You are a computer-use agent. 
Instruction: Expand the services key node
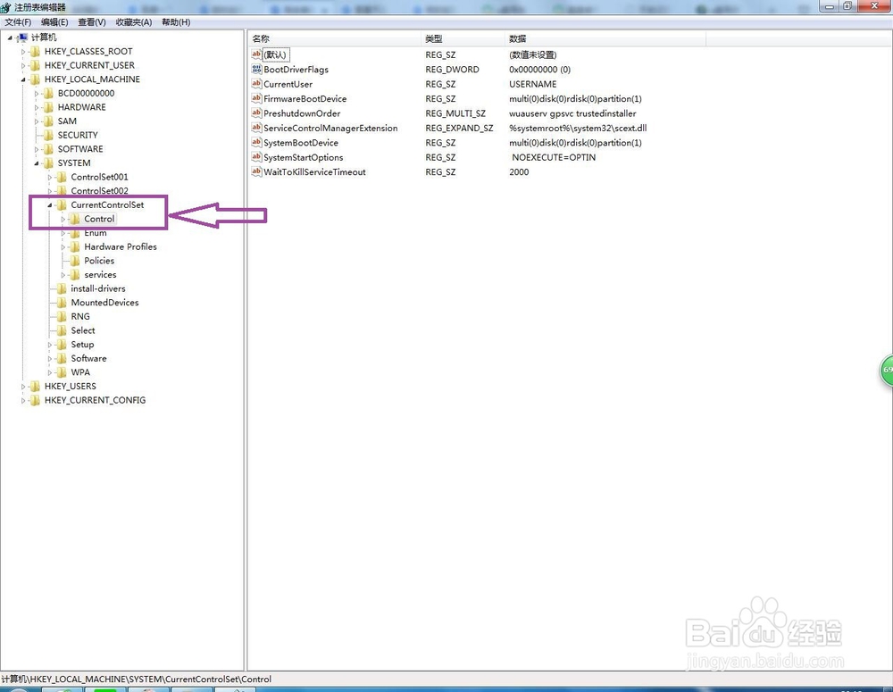click(63, 275)
